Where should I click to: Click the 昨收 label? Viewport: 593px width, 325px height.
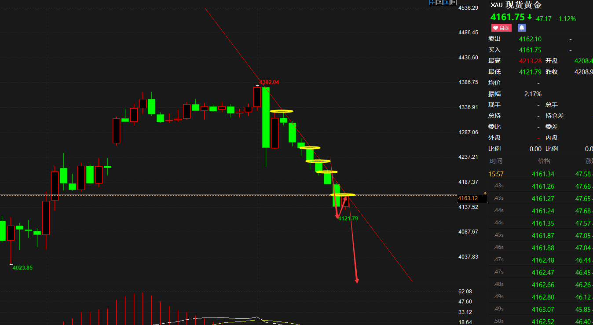(x=552, y=72)
